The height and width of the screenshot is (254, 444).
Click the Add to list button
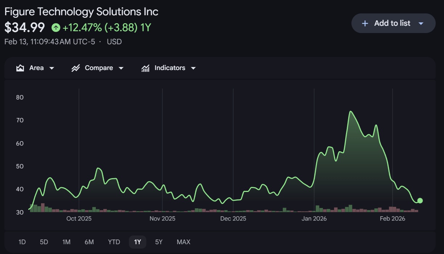[x=392, y=23]
